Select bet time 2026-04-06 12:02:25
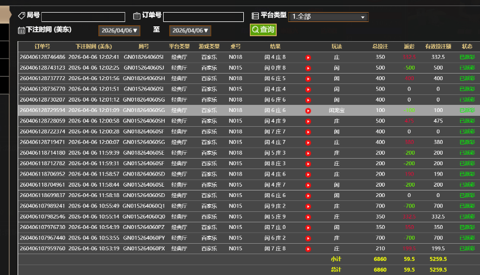This screenshot has width=480, height=275. pyautogui.click(x=94, y=68)
